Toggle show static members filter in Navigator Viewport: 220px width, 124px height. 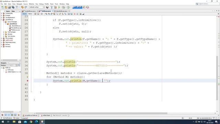tap(9, 115)
